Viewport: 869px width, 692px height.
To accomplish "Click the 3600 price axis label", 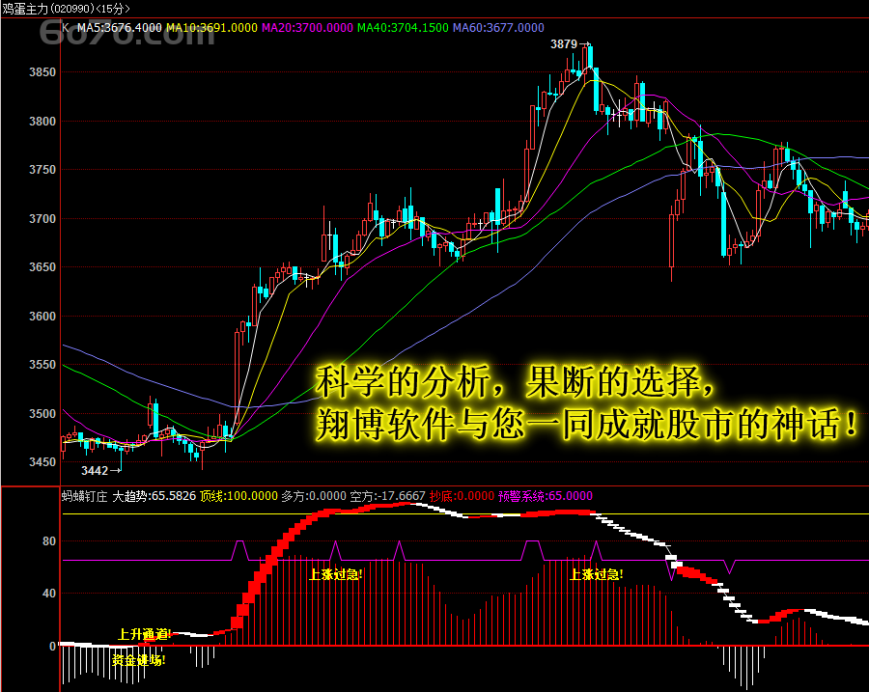I will 42,316.
